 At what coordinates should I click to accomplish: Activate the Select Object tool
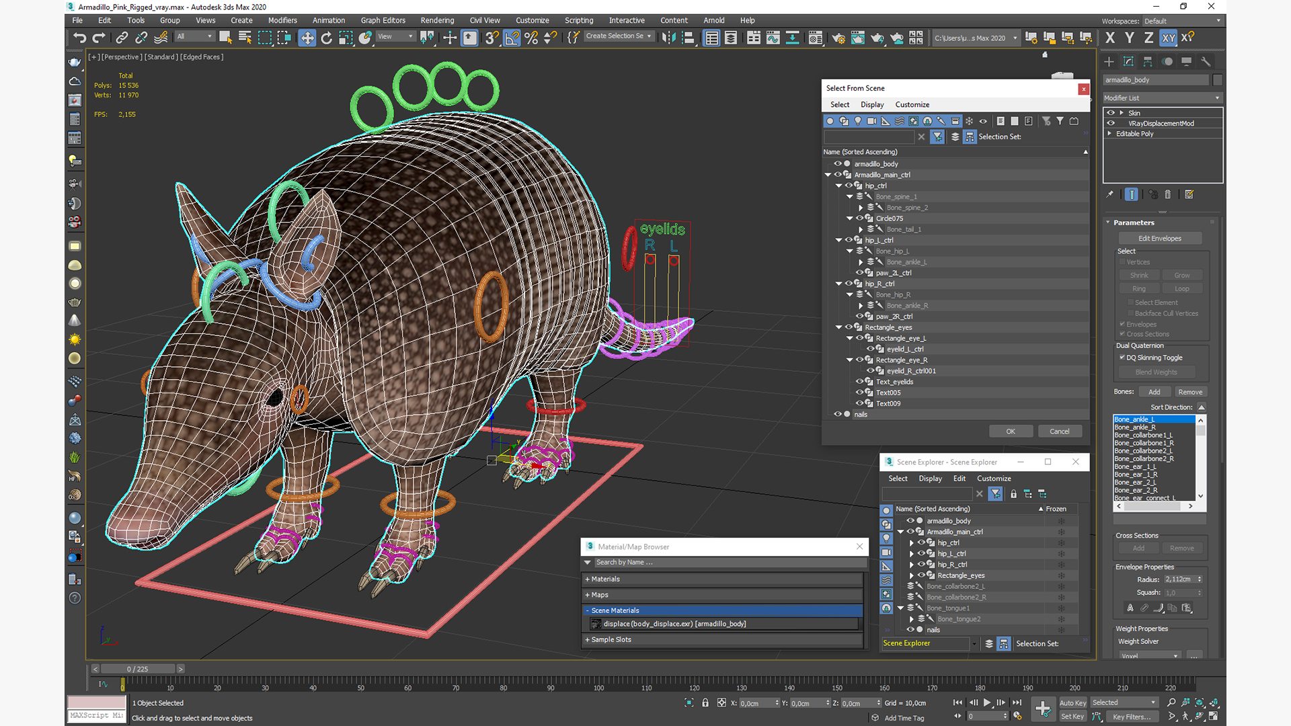[x=226, y=38]
